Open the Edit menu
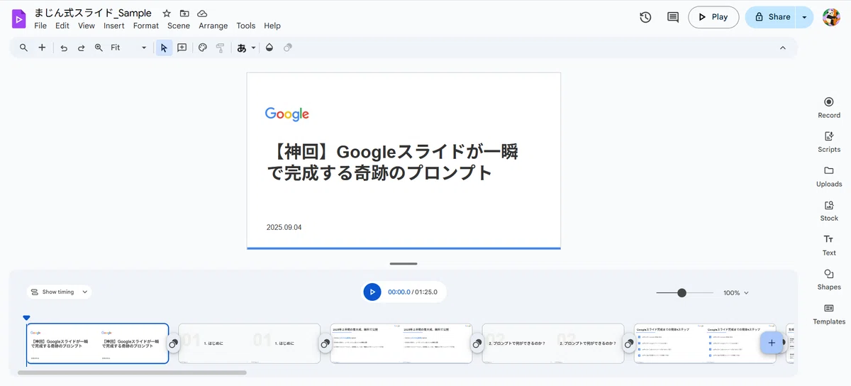Screen dimensions: 851x386 [62, 26]
